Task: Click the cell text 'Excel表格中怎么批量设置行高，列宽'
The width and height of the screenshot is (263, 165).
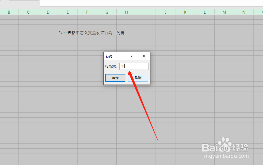Action: 91,33
